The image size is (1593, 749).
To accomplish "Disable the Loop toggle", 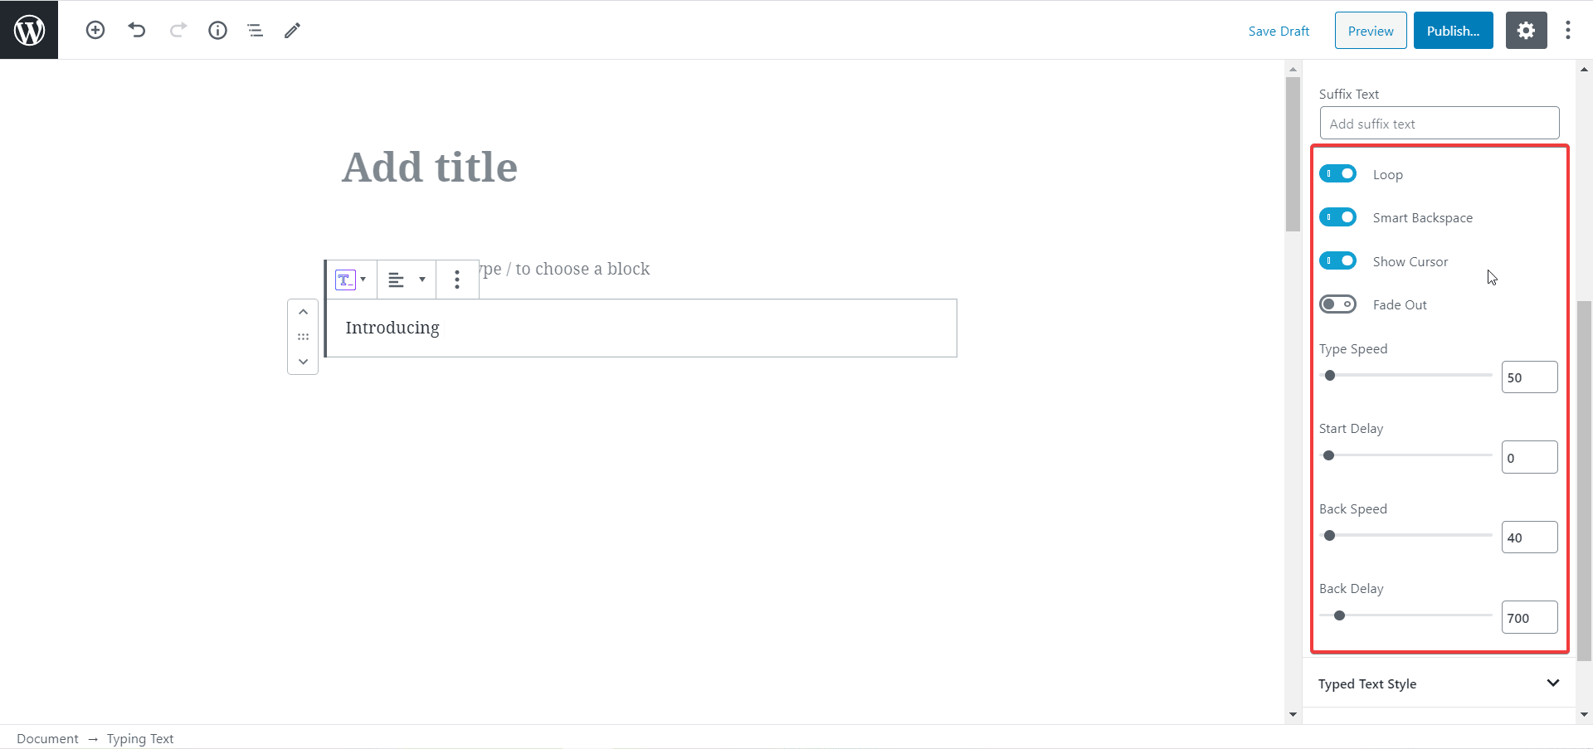I will (x=1337, y=174).
